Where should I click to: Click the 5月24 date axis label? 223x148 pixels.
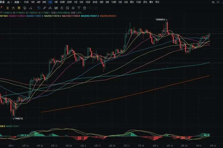coord(69,146)
